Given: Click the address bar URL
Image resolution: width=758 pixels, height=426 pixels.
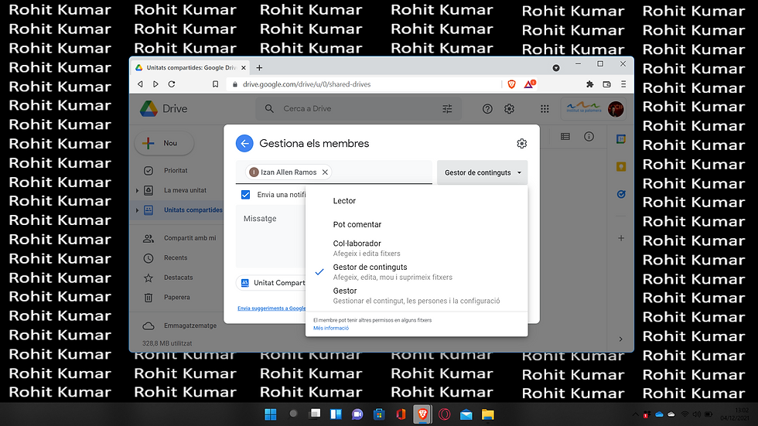Looking at the screenshot, I should (x=306, y=84).
